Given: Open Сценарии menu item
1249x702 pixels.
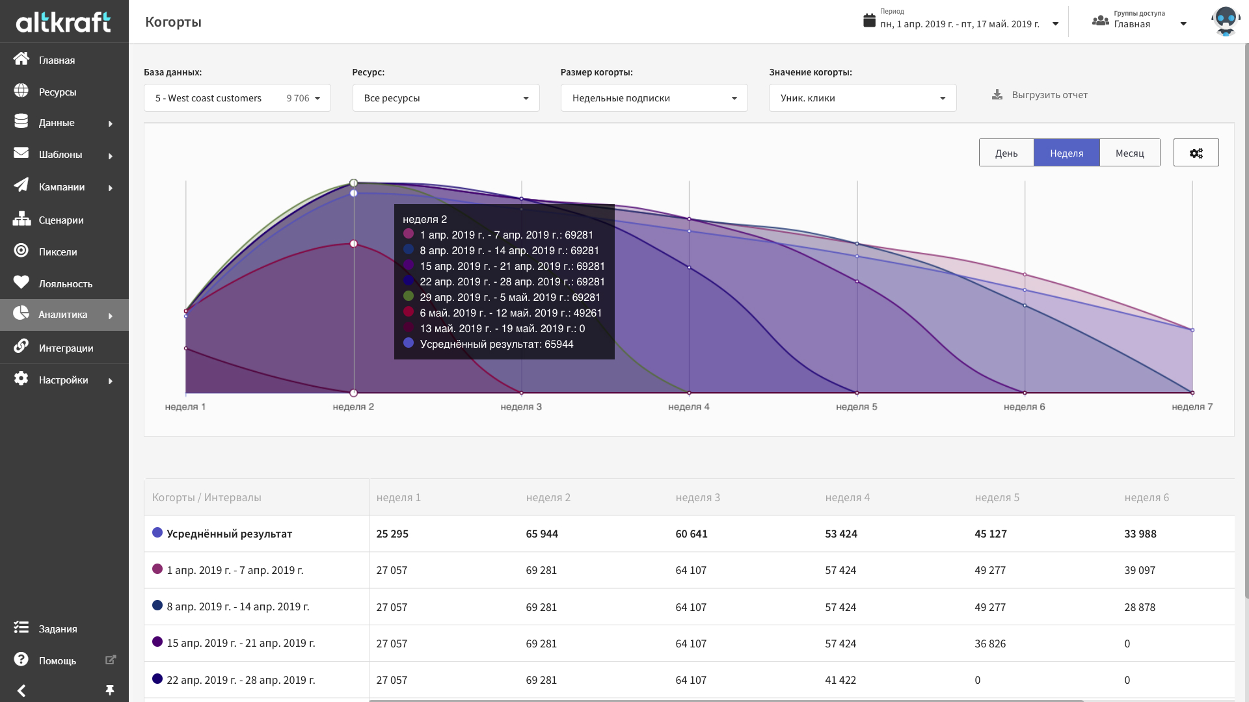Looking at the screenshot, I should point(61,220).
